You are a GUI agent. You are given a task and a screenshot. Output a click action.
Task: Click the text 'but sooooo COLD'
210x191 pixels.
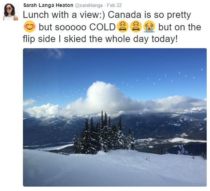(x=77, y=27)
